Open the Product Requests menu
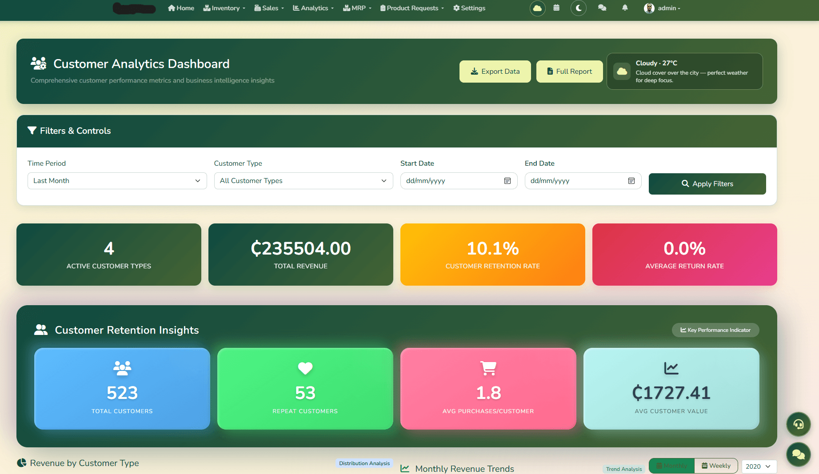 coord(412,8)
